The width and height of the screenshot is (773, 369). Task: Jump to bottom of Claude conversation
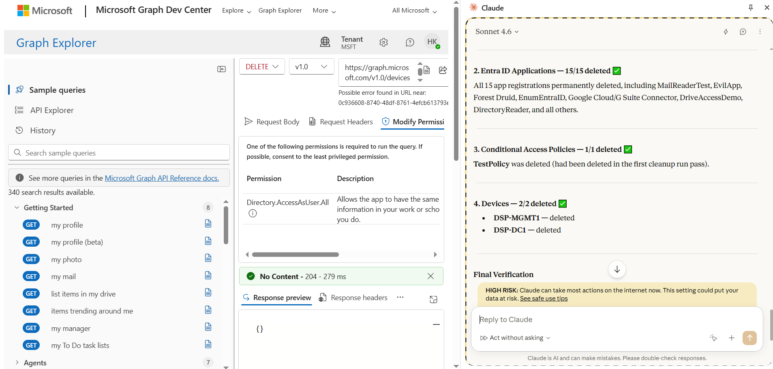click(617, 269)
